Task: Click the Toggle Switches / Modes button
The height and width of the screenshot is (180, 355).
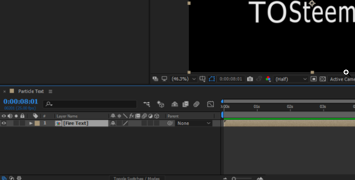Action: 137,178
